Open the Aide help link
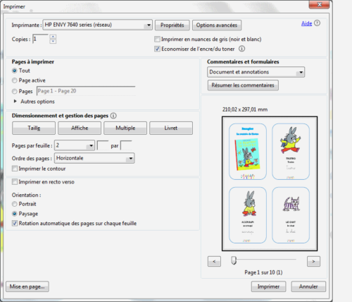The image size is (352, 302). tap(306, 23)
